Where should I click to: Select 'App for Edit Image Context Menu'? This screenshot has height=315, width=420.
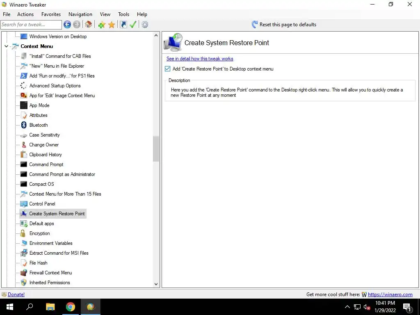[x=62, y=95]
